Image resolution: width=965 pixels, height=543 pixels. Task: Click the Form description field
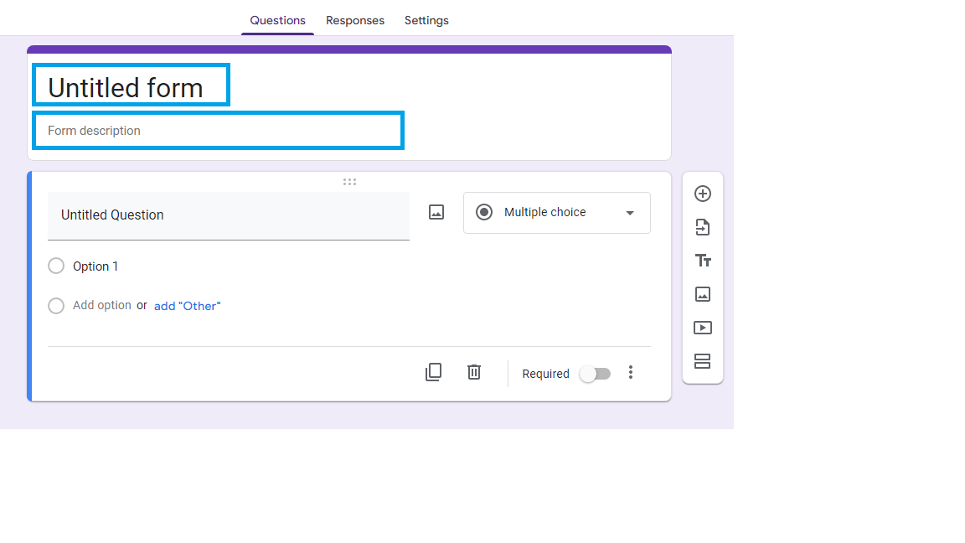click(x=218, y=130)
